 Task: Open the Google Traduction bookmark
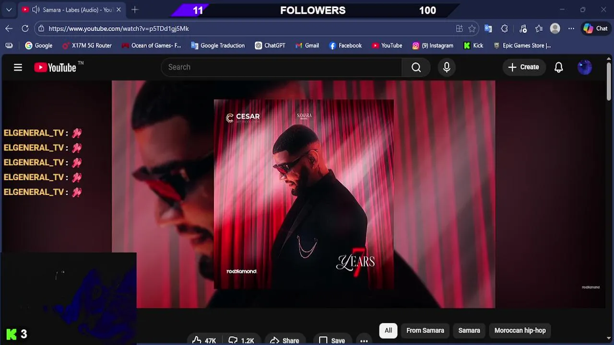[218, 46]
